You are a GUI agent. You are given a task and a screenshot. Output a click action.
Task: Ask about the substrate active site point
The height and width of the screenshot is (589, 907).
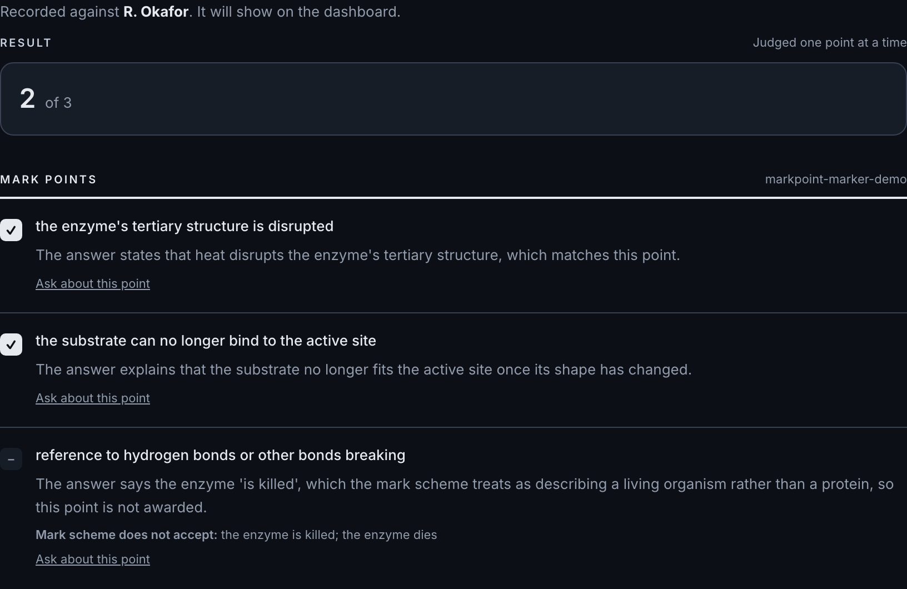[x=93, y=398]
